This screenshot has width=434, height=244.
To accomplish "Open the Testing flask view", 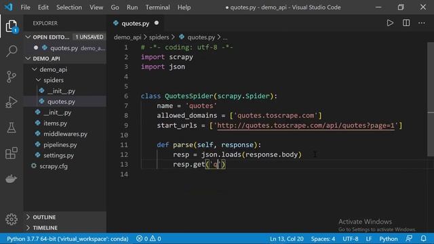I will [x=12, y=127].
